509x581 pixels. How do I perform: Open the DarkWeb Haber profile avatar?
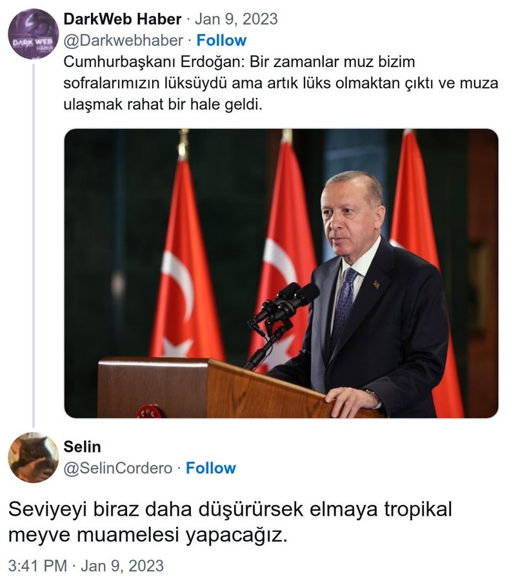(x=34, y=34)
